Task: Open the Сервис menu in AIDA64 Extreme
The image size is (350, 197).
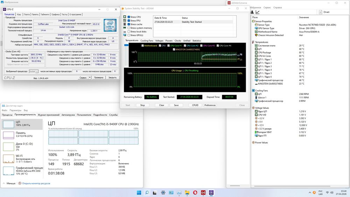Action: tap(267, 8)
